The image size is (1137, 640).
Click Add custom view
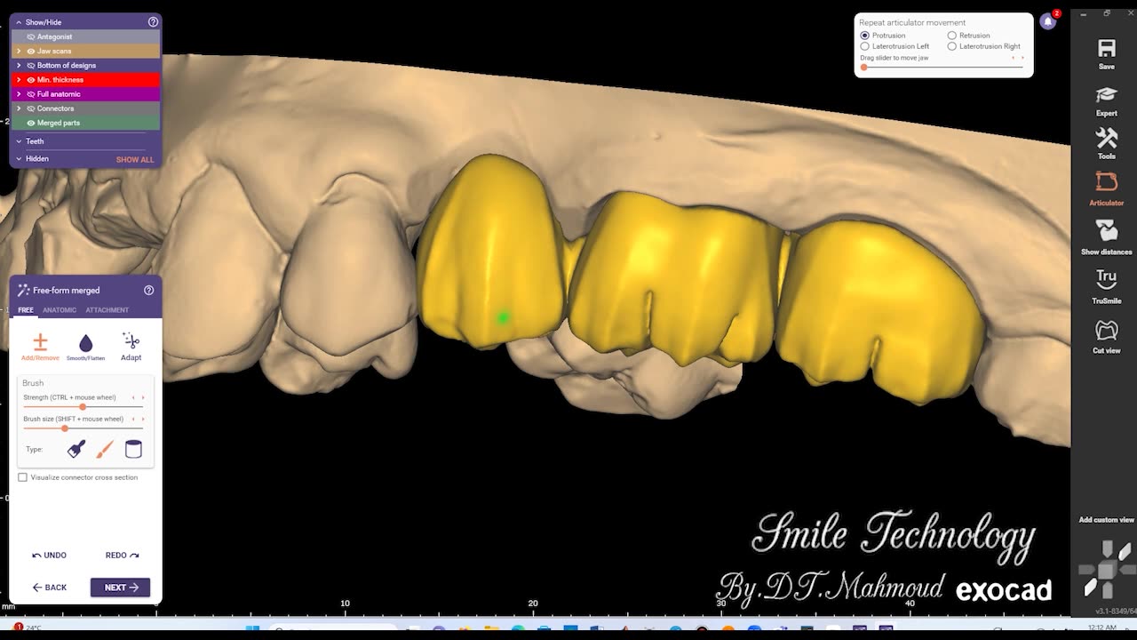point(1106,520)
